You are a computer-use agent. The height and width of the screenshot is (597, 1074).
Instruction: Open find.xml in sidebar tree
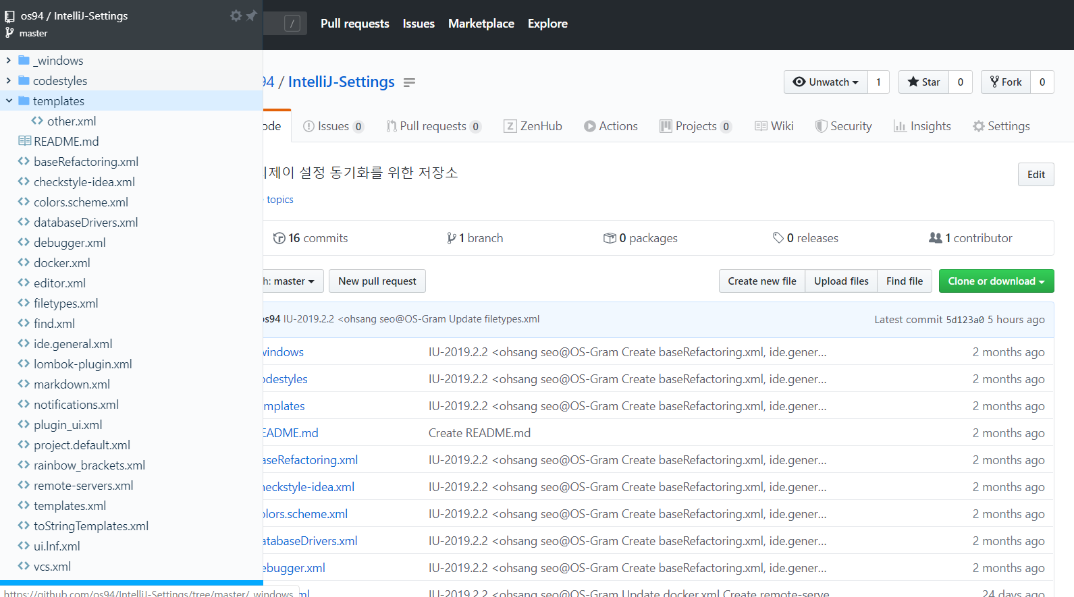[54, 323]
